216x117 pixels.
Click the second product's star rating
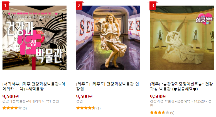86,108
